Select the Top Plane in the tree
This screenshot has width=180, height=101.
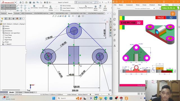point(8,37)
